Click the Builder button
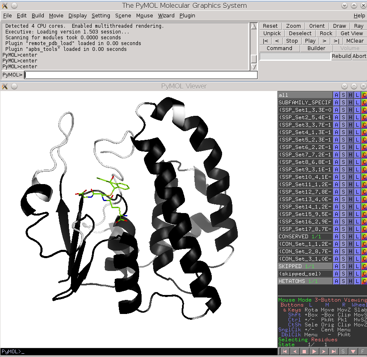367x357 pixels. [x=316, y=48]
